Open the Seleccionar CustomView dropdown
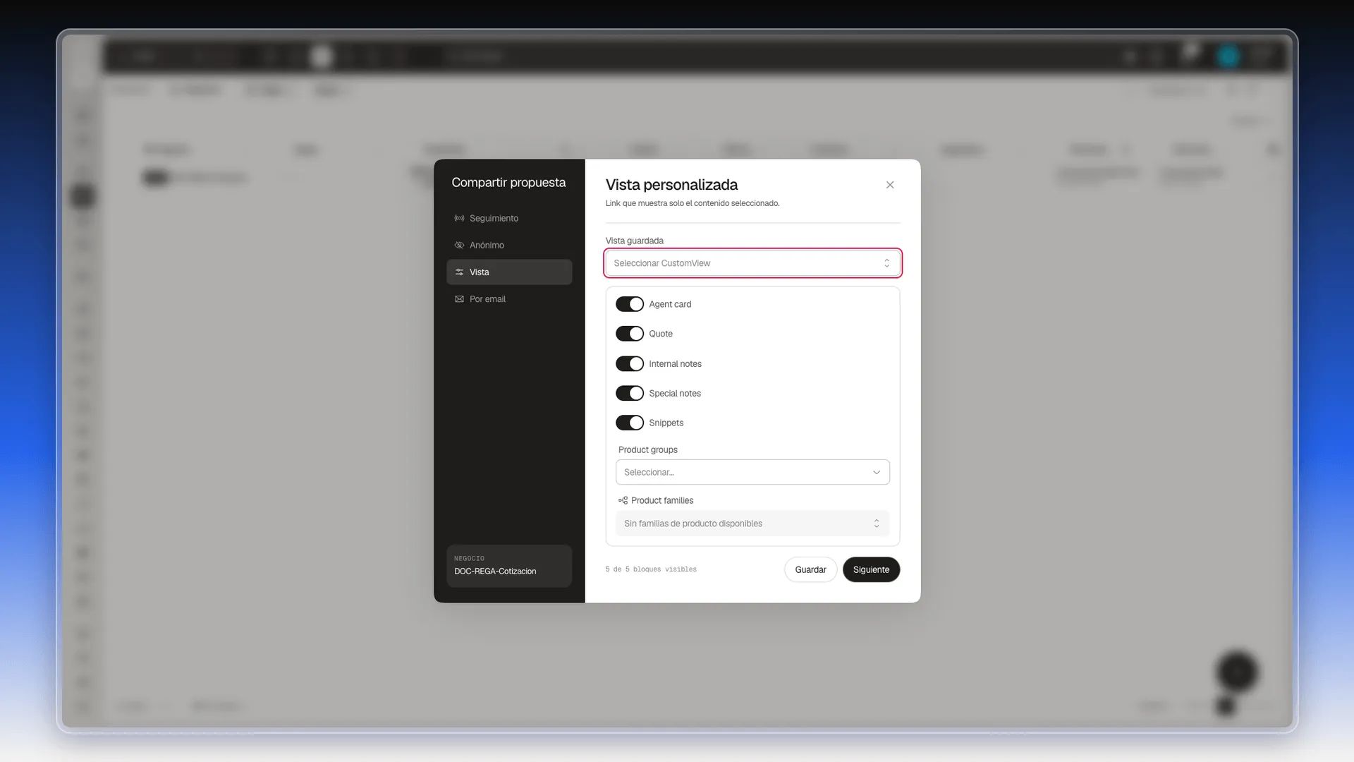The width and height of the screenshot is (1354, 762). pos(752,263)
